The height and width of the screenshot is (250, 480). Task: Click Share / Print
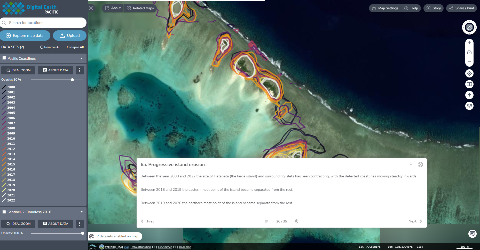point(461,8)
